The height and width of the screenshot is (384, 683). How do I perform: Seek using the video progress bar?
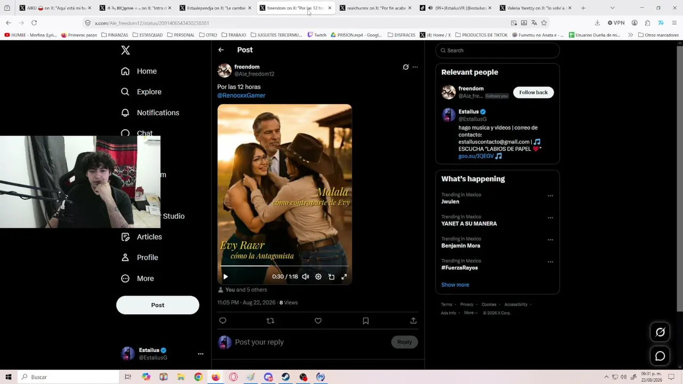(x=284, y=266)
